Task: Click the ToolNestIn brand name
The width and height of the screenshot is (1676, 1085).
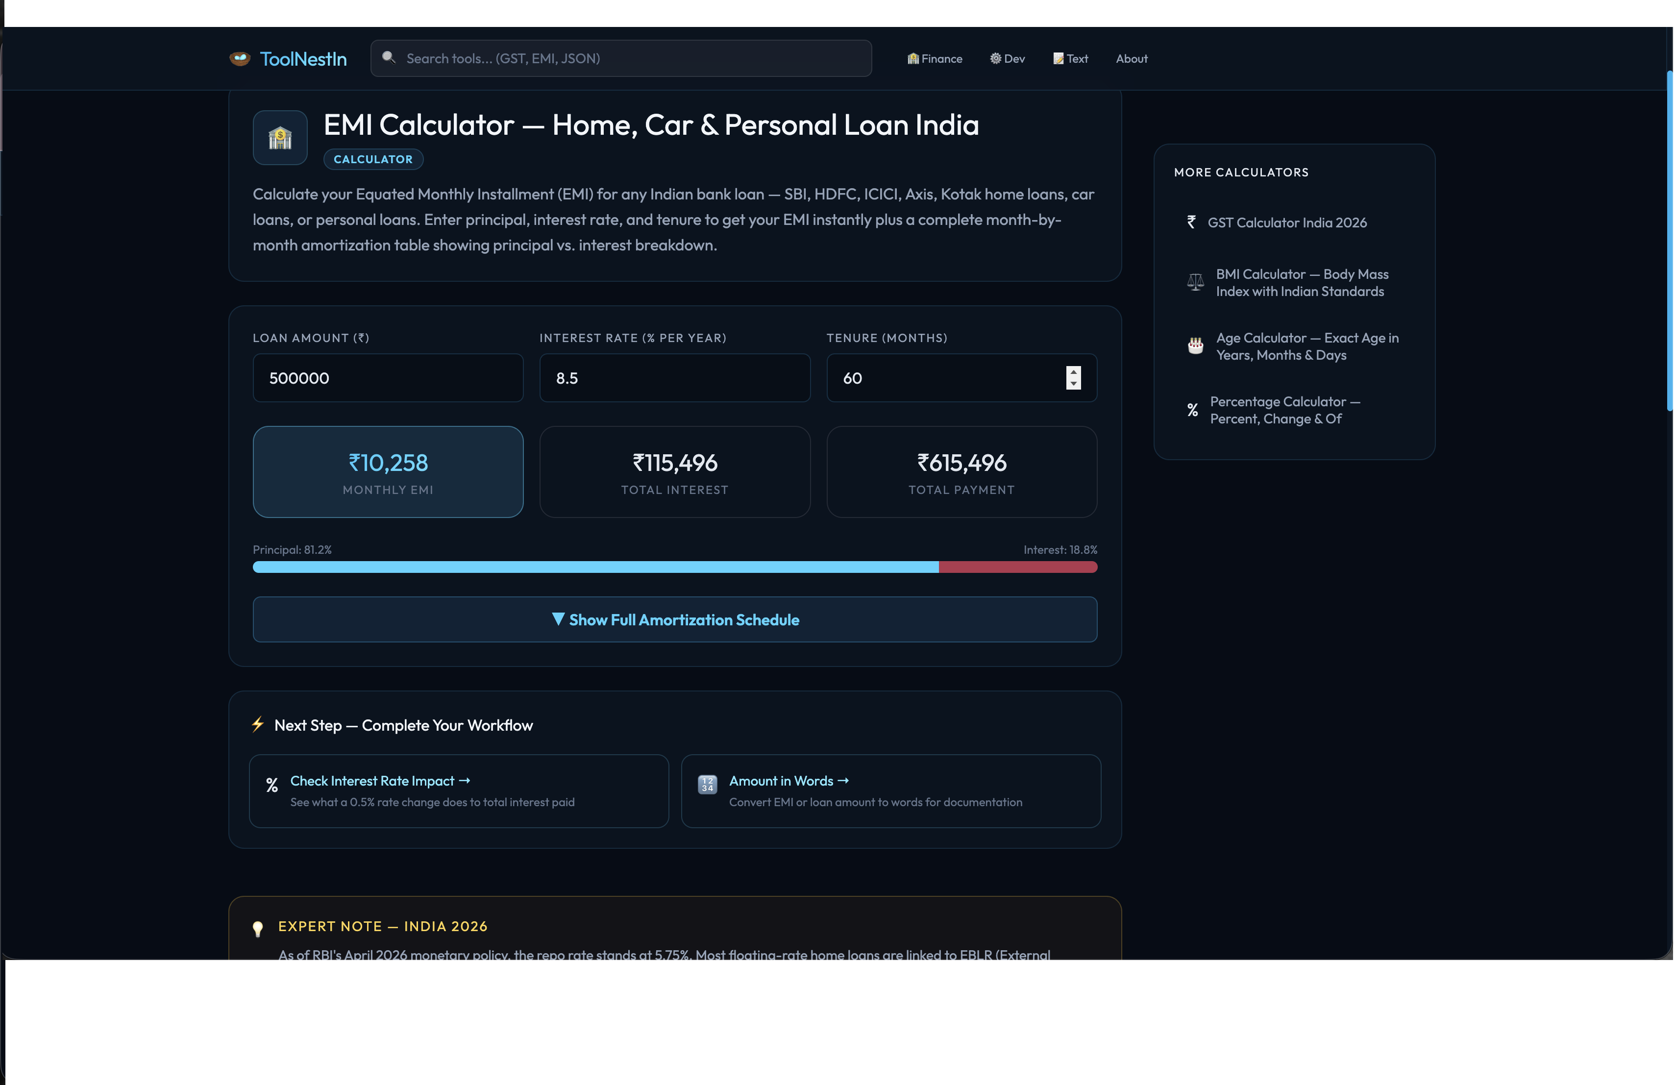Action: click(x=303, y=59)
